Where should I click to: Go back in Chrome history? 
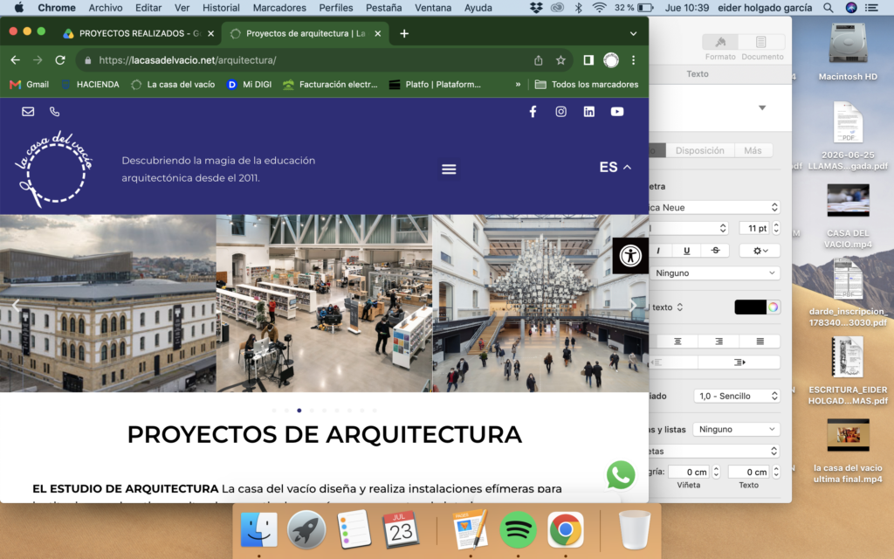(x=16, y=60)
